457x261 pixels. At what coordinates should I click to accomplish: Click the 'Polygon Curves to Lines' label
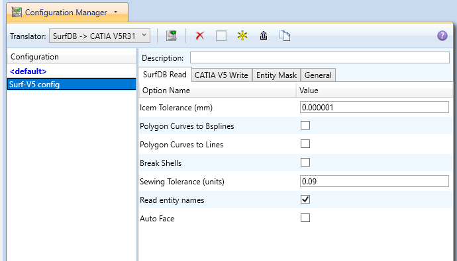click(181, 145)
